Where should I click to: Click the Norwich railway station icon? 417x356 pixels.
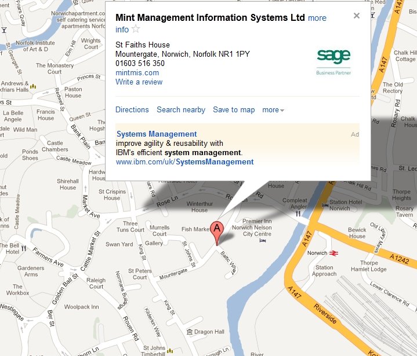pos(333,253)
